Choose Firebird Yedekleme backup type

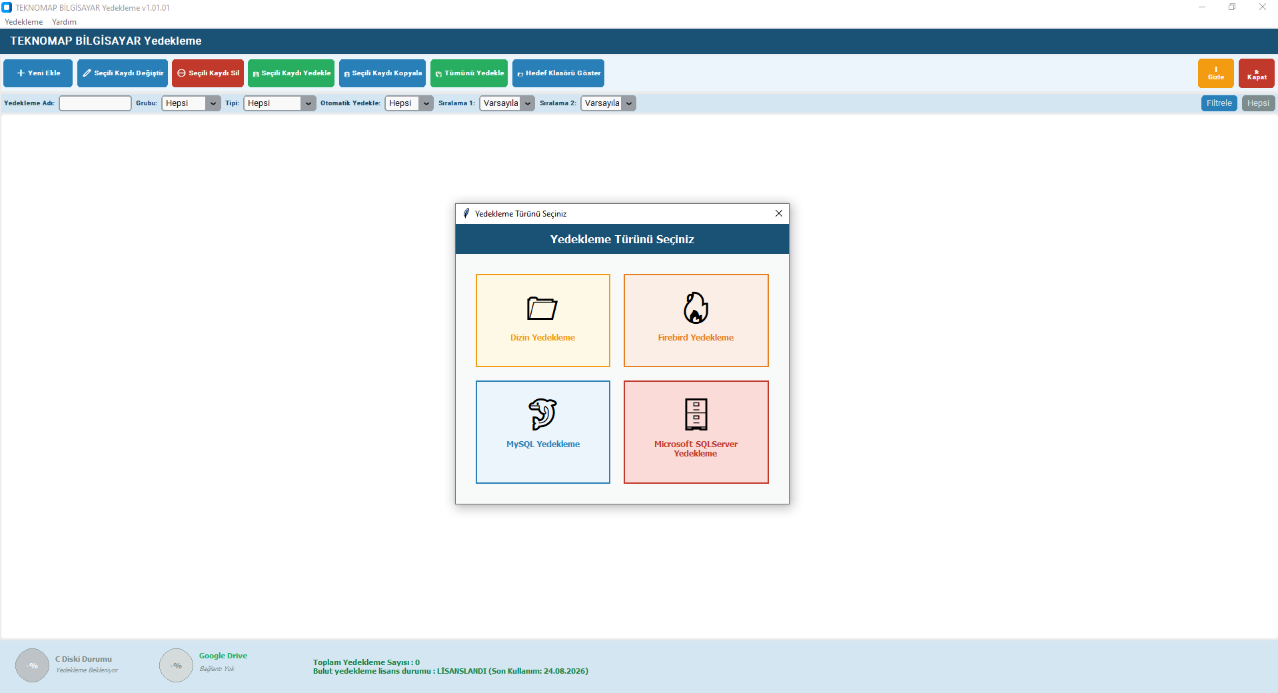pyautogui.click(x=696, y=321)
